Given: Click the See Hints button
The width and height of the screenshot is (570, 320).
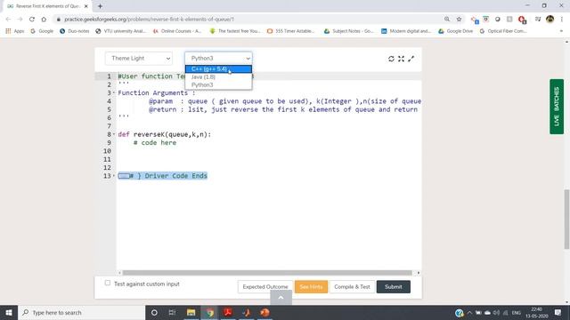Looking at the screenshot, I should pos(311,286).
